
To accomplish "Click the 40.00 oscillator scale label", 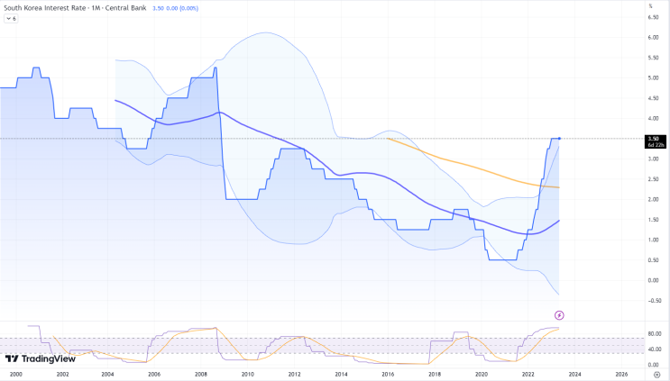I will click(x=654, y=349).
